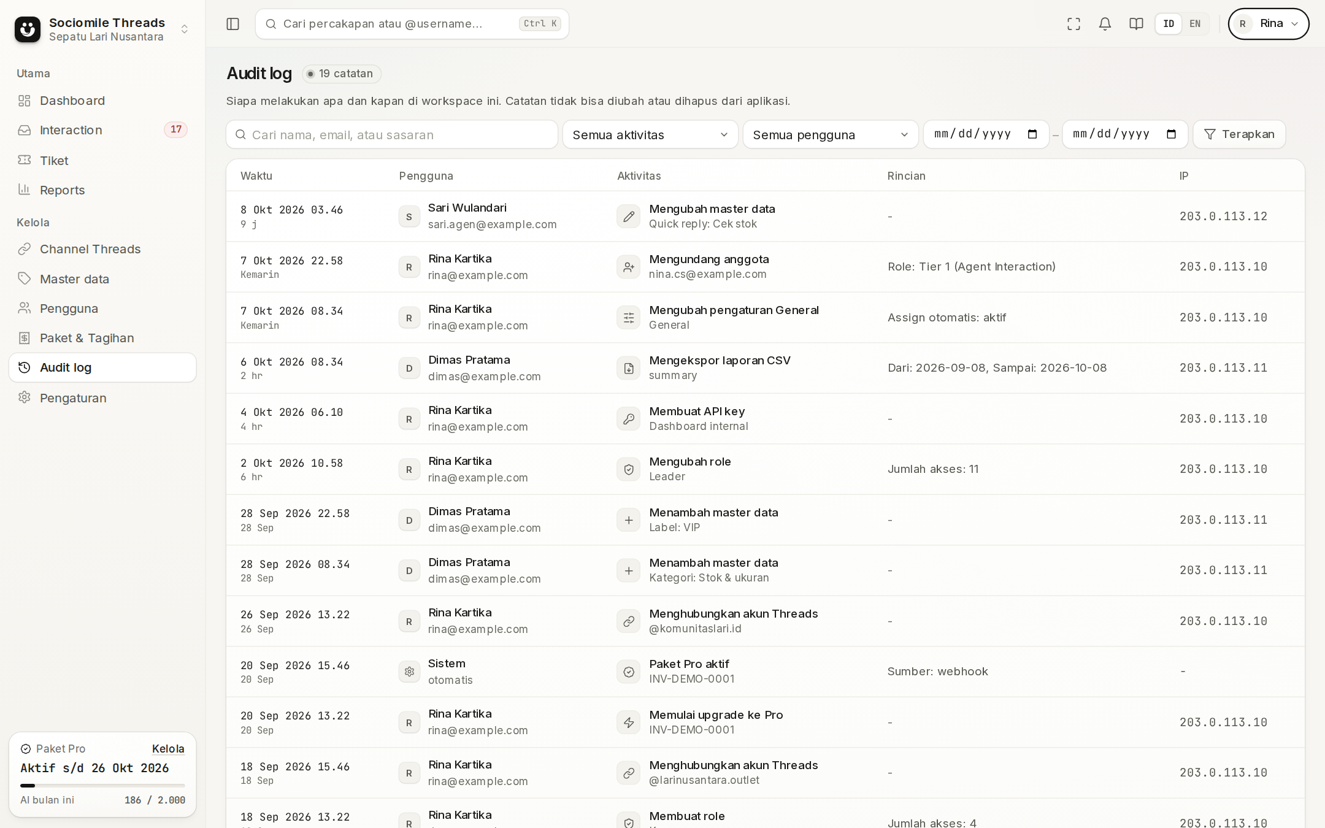
Task: Open Pengaturan in sidebar
Action: tap(102, 398)
